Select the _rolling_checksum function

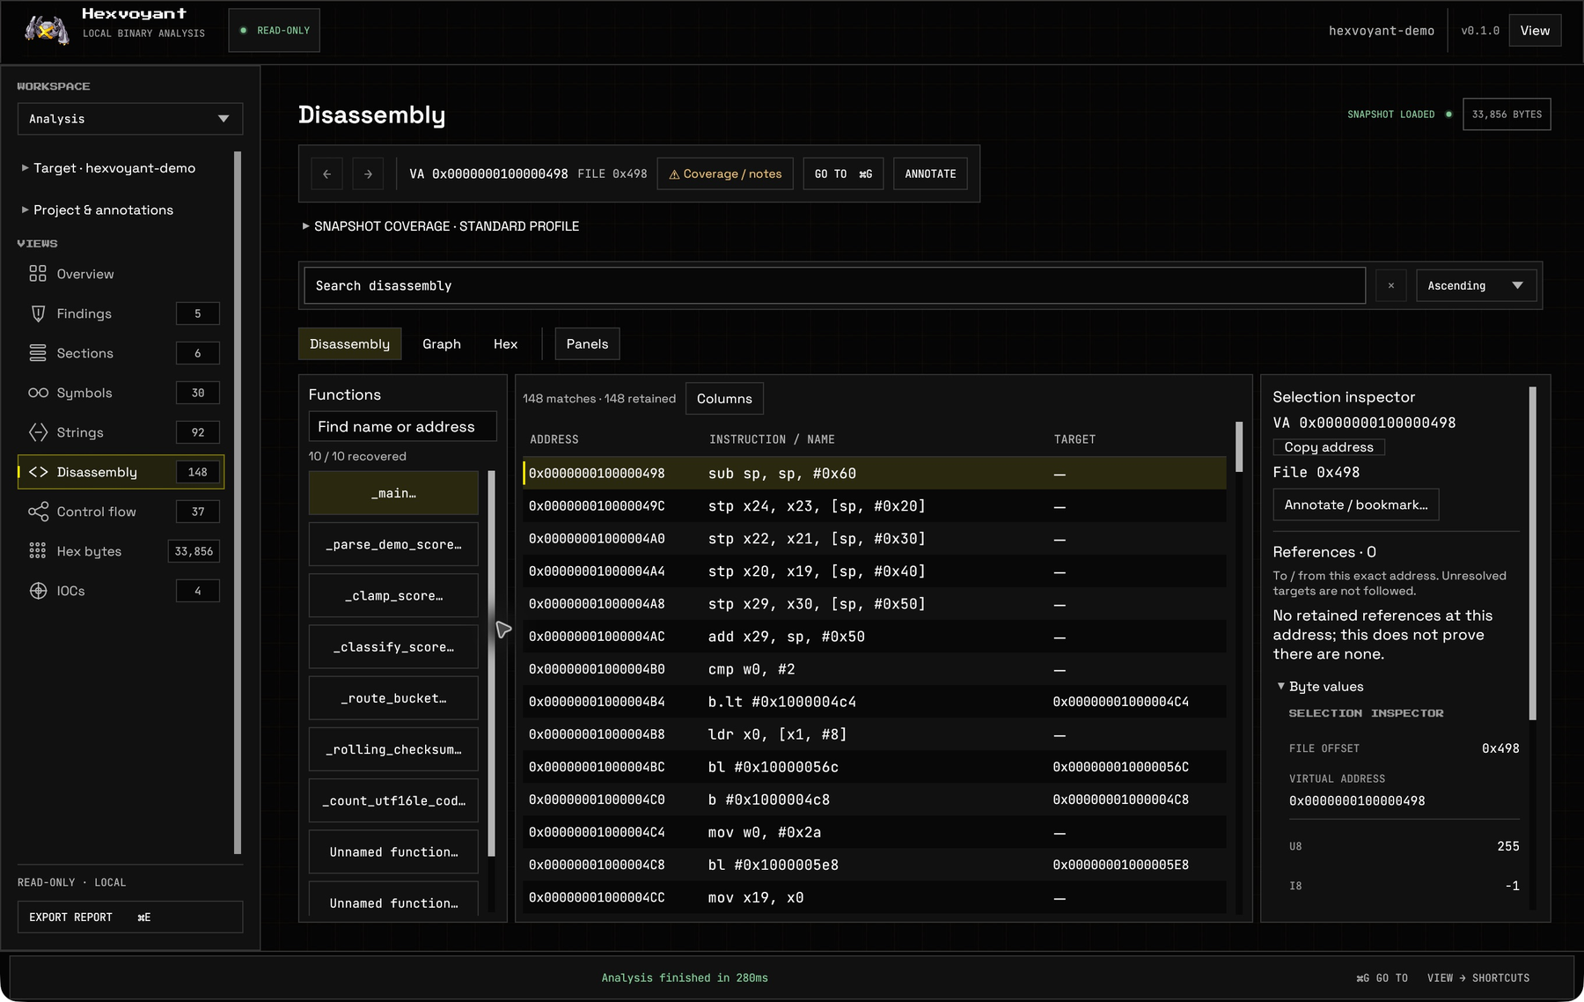(393, 749)
